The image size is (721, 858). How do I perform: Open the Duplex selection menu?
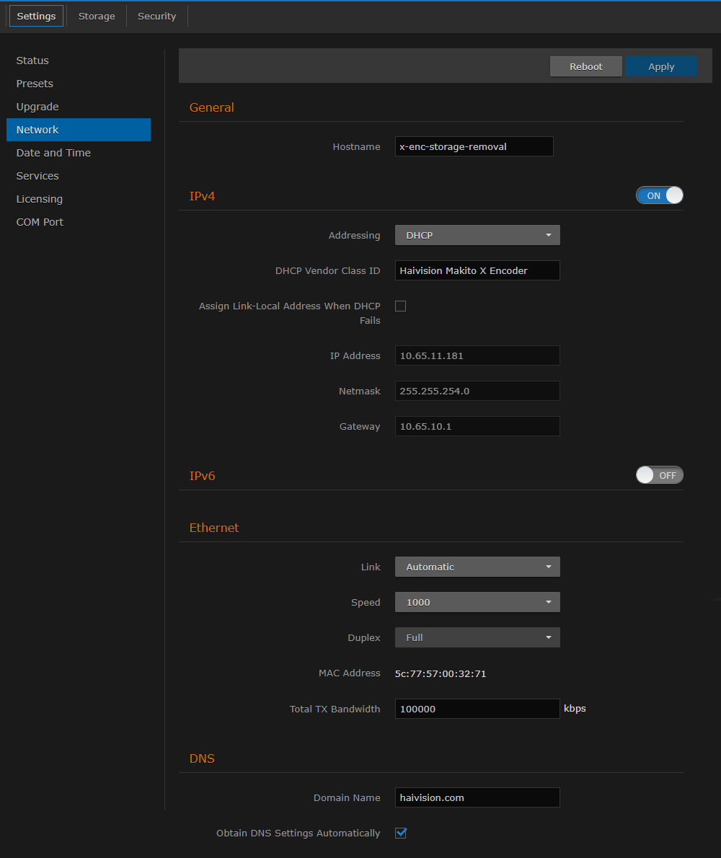pos(477,637)
